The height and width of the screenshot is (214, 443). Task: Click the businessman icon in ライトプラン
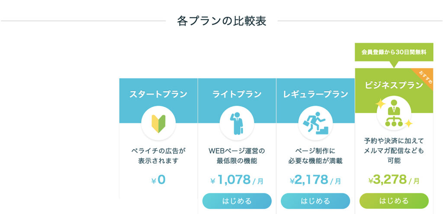237,123
